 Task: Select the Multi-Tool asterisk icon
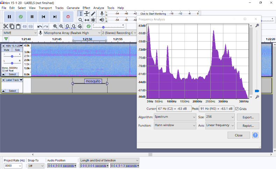[93, 20]
